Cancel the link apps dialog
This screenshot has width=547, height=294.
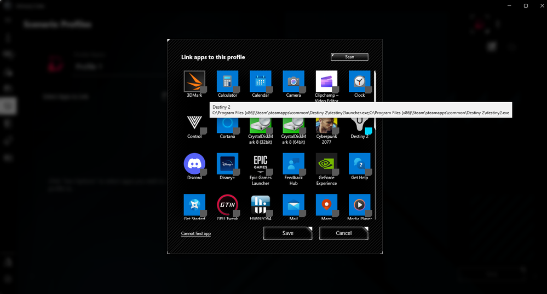(x=344, y=233)
